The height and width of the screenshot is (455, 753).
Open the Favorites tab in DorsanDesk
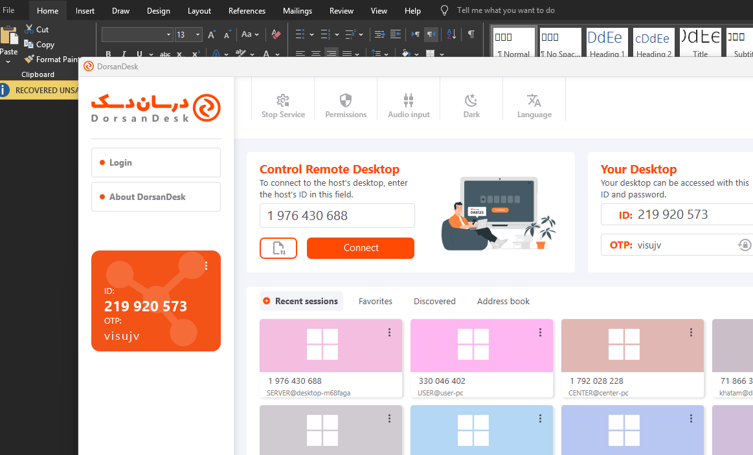tap(376, 301)
